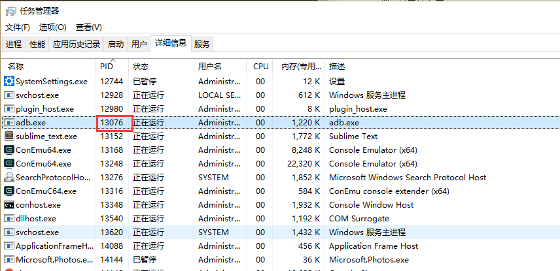Click the 已暂停 status of SystemSettings.exe

pyautogui.click(x=145, y=81)
